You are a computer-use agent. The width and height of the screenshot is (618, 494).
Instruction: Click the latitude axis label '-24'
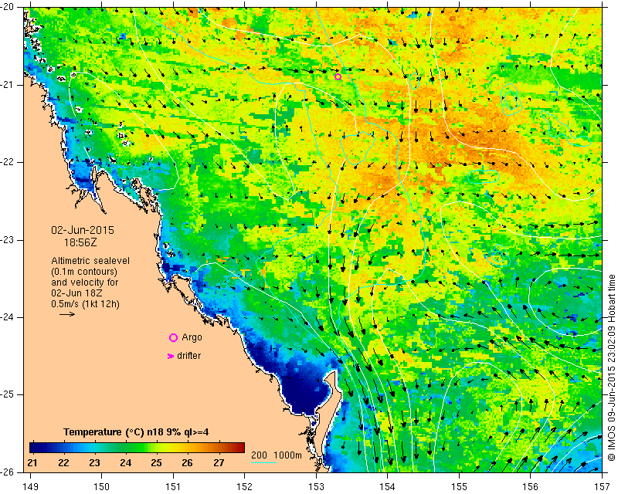[x=6, y=317]
